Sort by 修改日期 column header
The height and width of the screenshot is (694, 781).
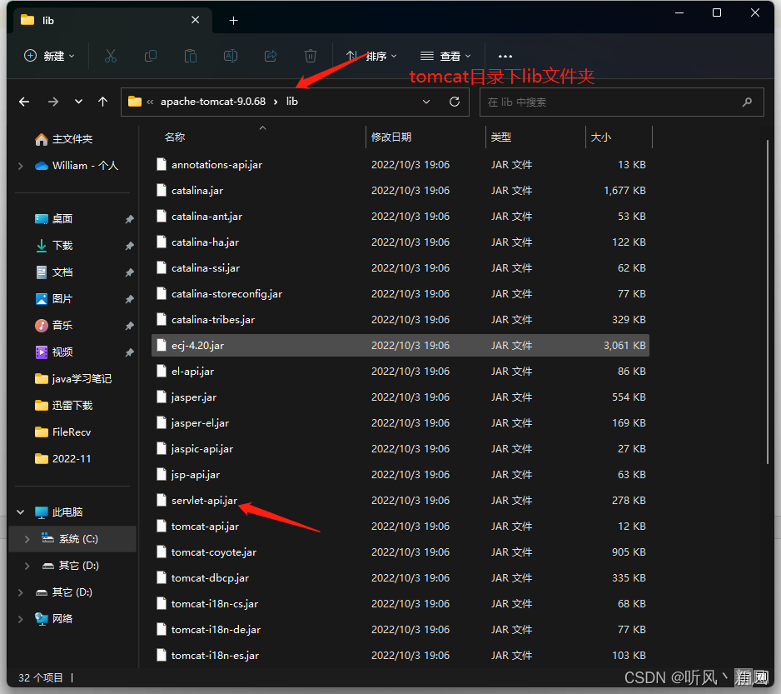point(391,137)
